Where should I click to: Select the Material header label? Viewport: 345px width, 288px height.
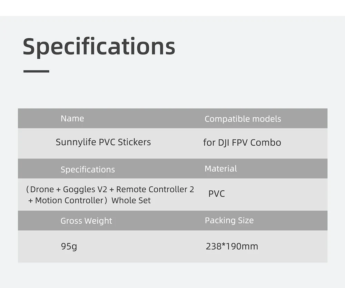tap(220, 169)
